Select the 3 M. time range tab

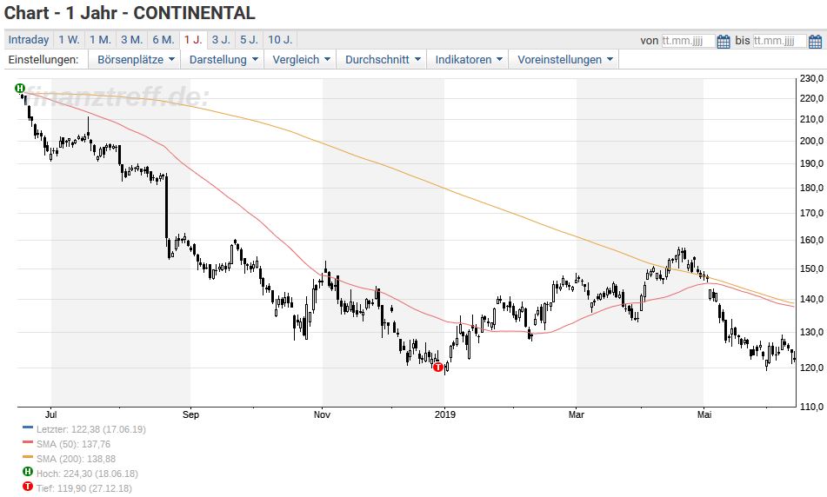click(x=132, y=40)
